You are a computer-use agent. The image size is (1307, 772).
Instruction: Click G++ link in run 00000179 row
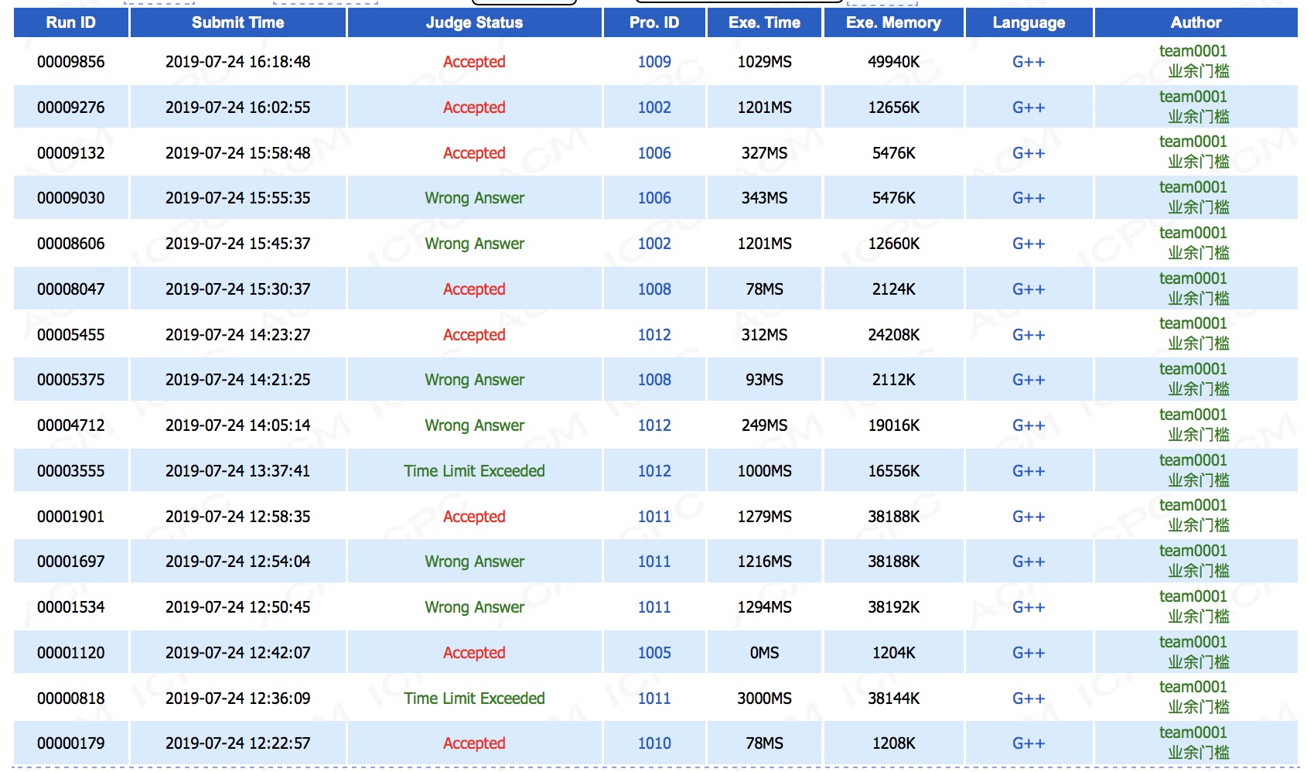1028,743
